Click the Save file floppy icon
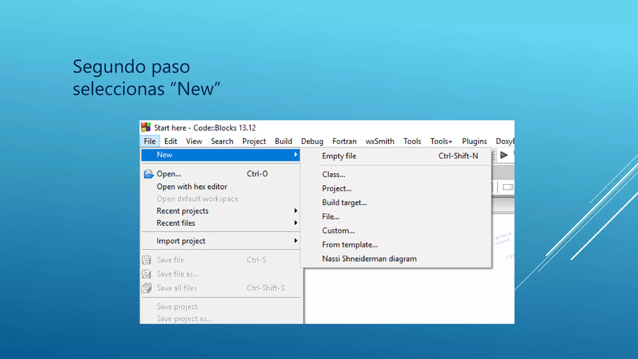The image size is (638, 359). click(147, 260)
